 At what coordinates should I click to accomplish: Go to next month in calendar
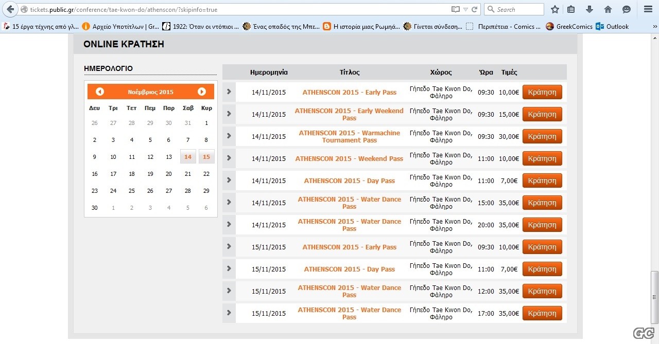[x=202, y=92]
